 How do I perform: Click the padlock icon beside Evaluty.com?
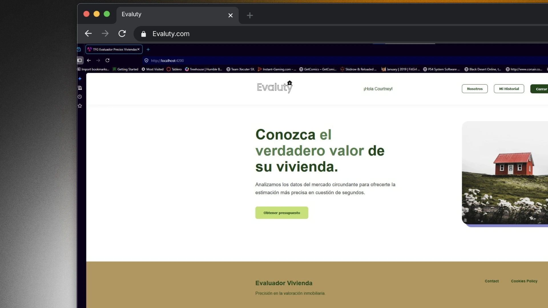[144, 34]
